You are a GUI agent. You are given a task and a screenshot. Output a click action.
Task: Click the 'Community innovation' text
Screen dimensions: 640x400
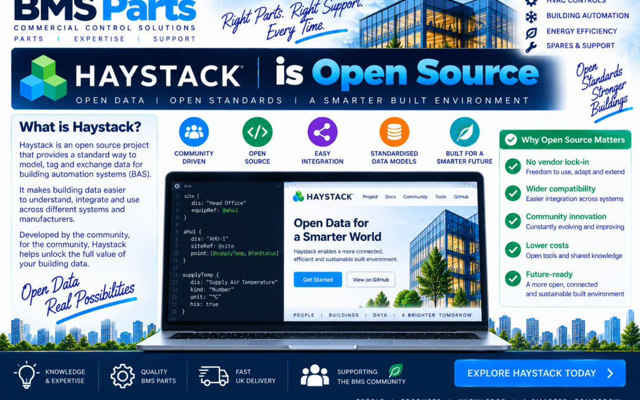click(566, 217)
